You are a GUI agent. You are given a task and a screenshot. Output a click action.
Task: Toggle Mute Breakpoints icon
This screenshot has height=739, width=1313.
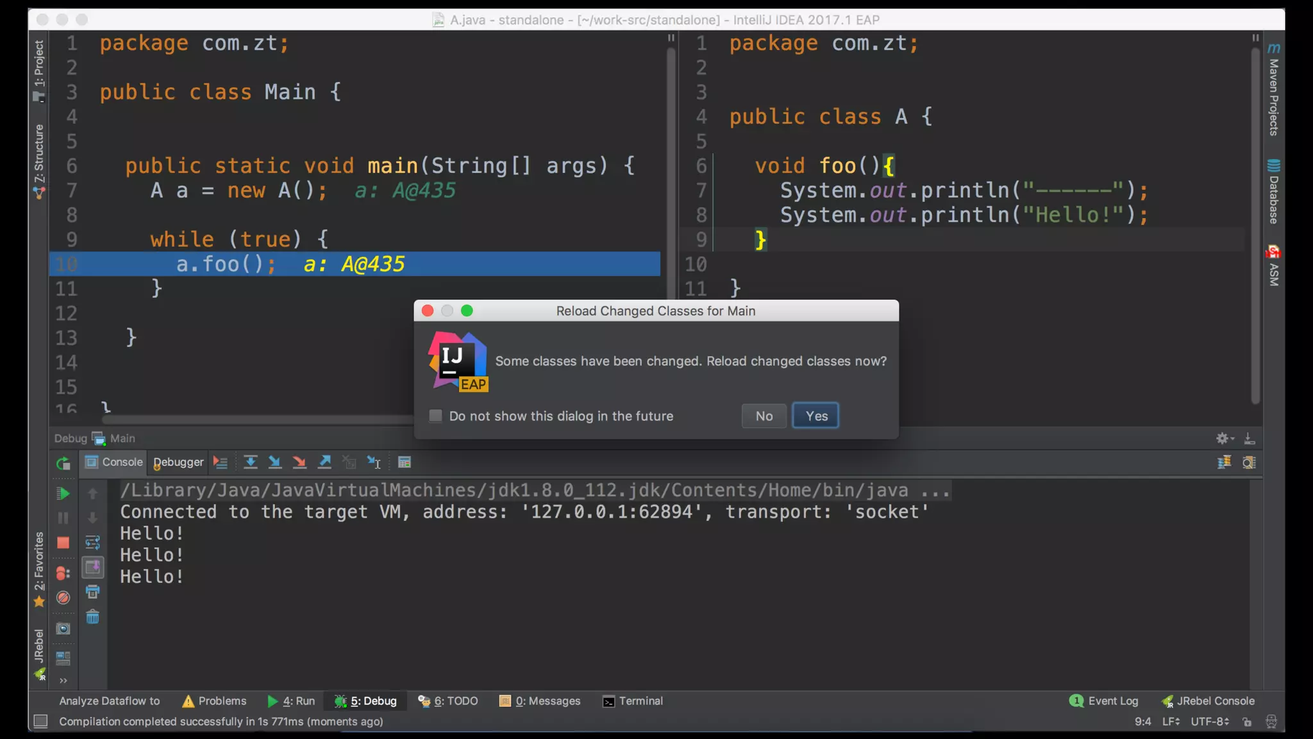pyautogui.click(x=63, y=598)
